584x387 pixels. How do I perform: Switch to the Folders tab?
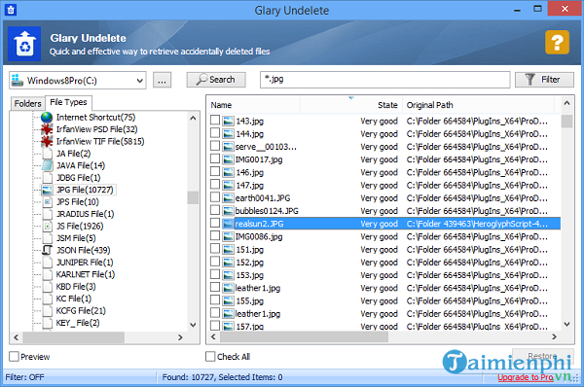[28, 103]
